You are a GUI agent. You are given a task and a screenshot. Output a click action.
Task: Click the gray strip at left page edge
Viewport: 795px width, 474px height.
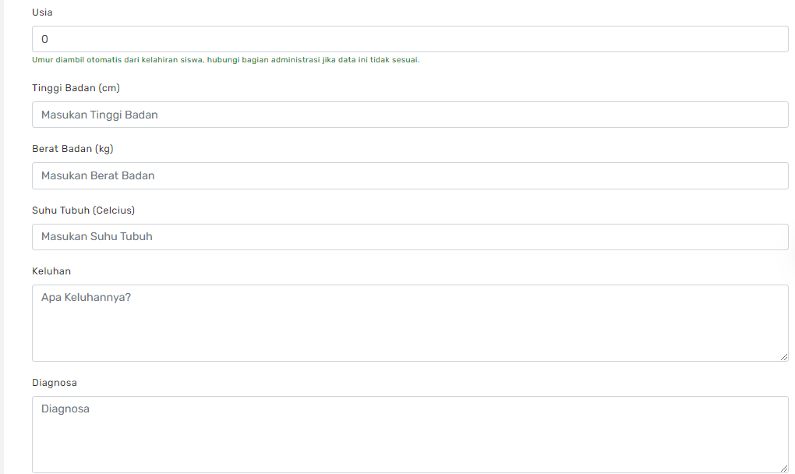(x=2, y=237)
